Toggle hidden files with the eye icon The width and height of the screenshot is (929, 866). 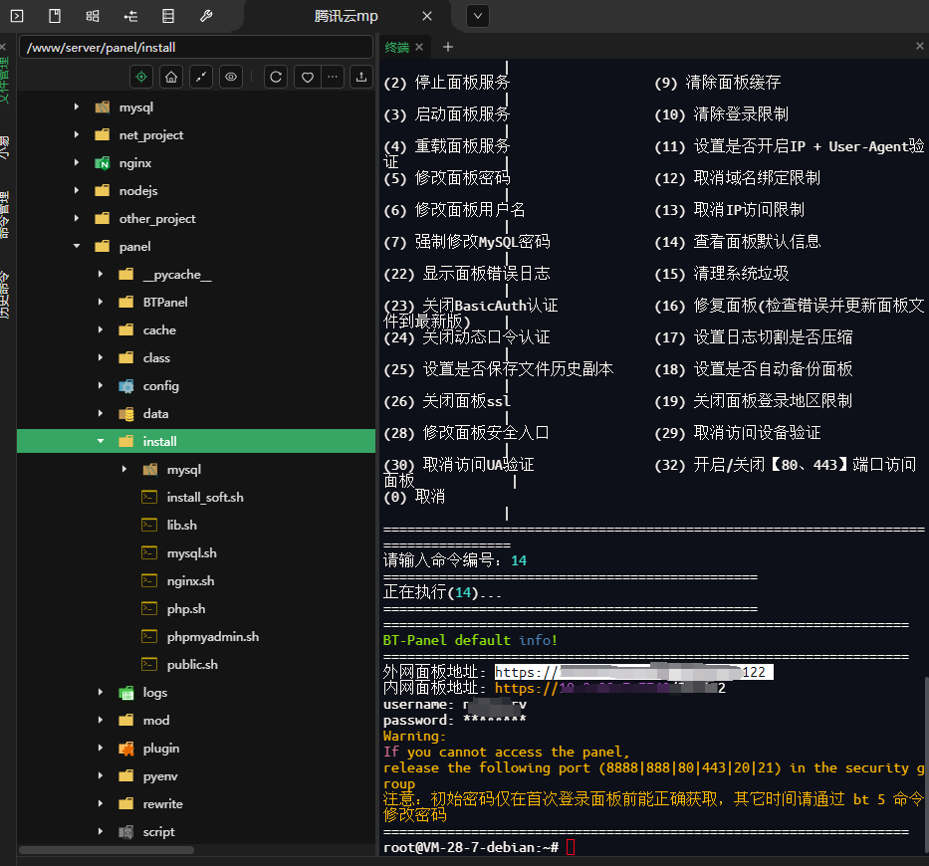point(231,77)
